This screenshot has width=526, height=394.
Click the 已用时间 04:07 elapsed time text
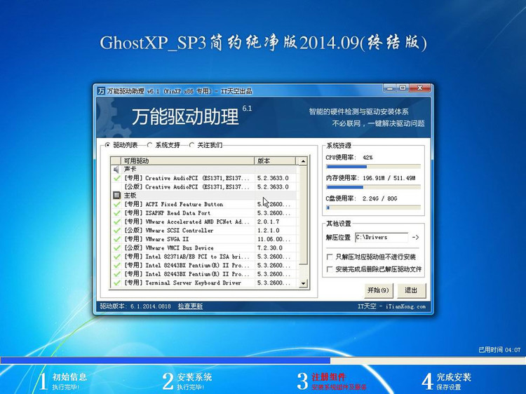point(499,350)
